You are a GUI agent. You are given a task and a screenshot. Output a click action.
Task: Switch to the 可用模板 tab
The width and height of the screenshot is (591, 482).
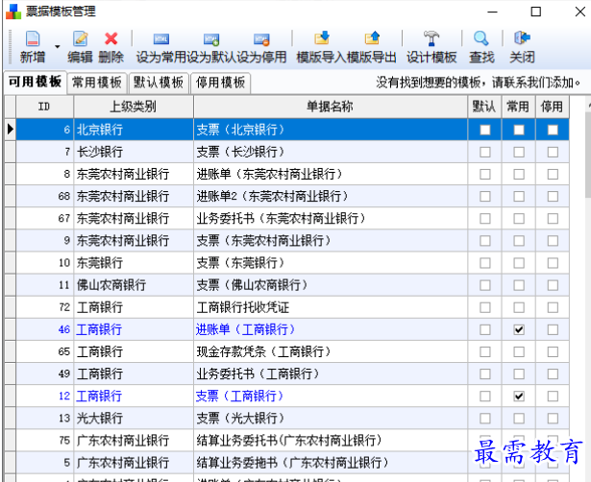point(35,82)
